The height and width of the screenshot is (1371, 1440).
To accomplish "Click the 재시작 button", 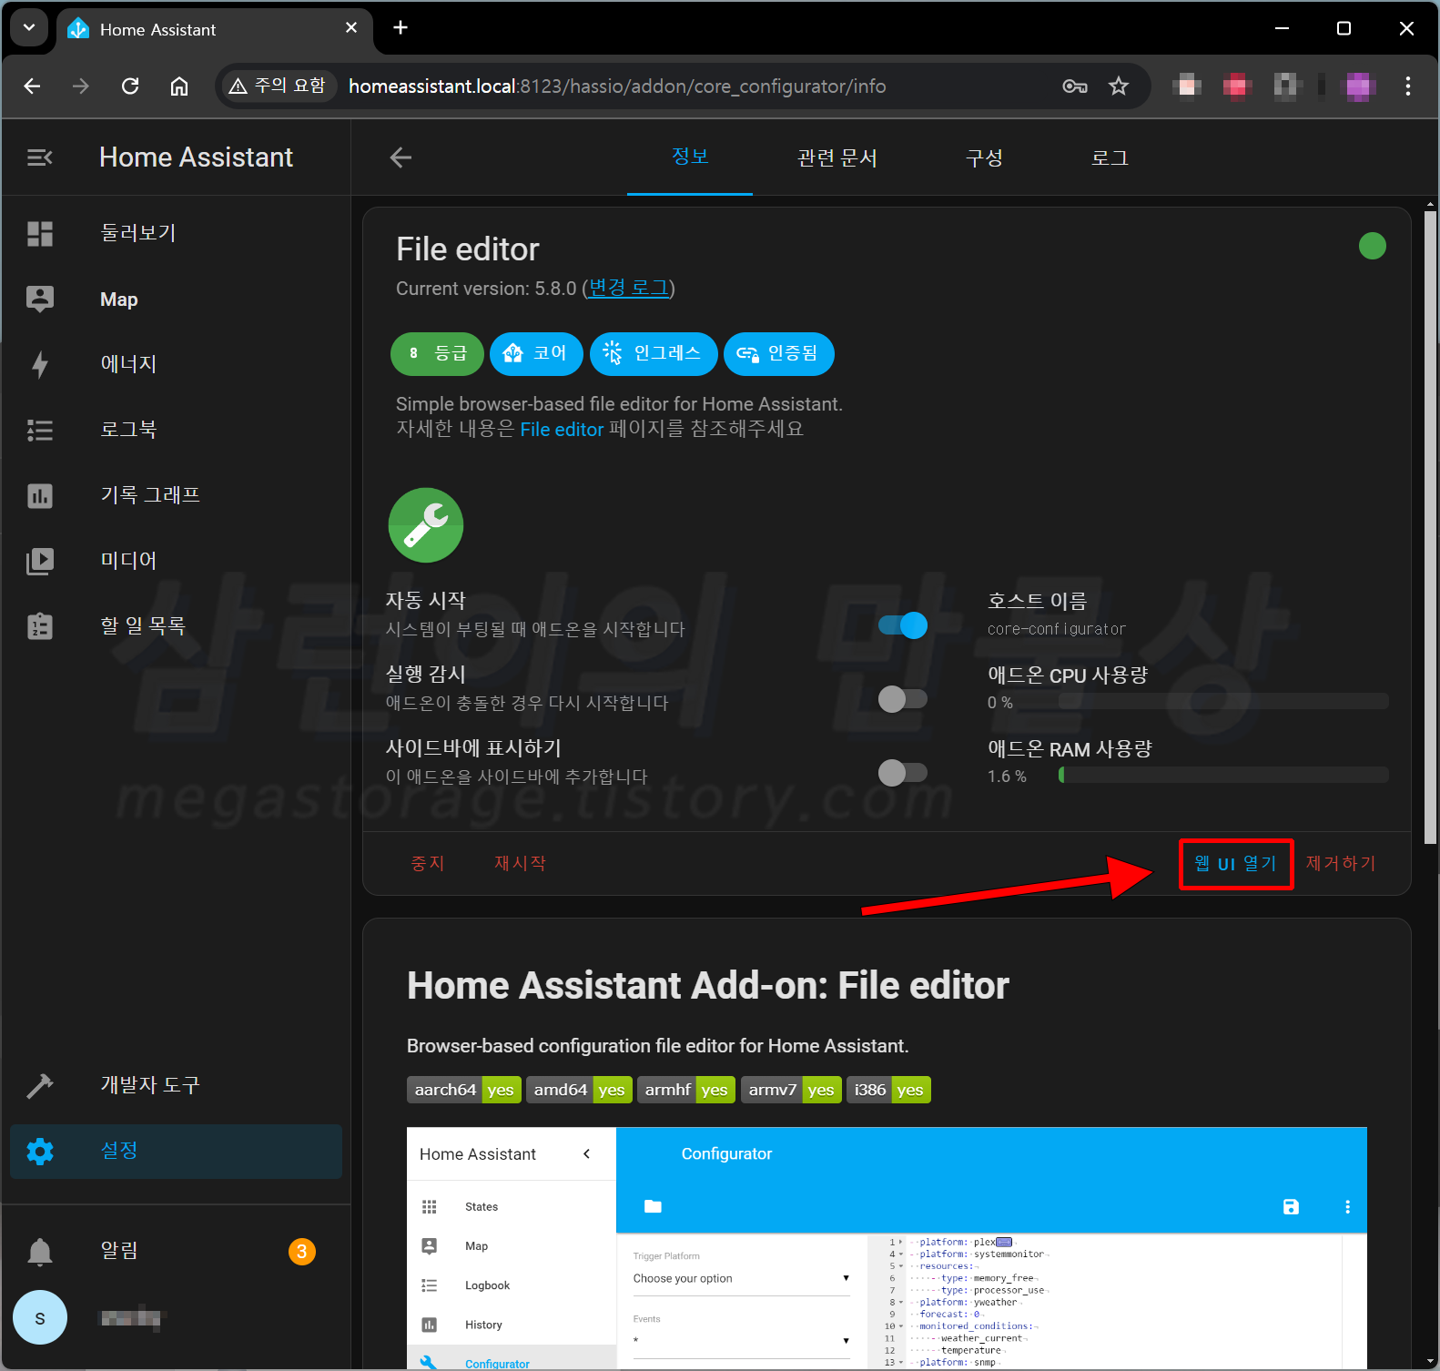I will click(520, 863).
